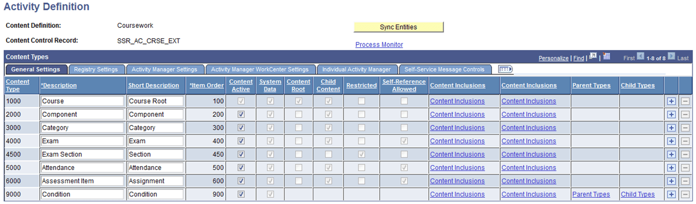Click the Course Root short description field
Screen dimensions: 696x204
click(x=156, y=101)
